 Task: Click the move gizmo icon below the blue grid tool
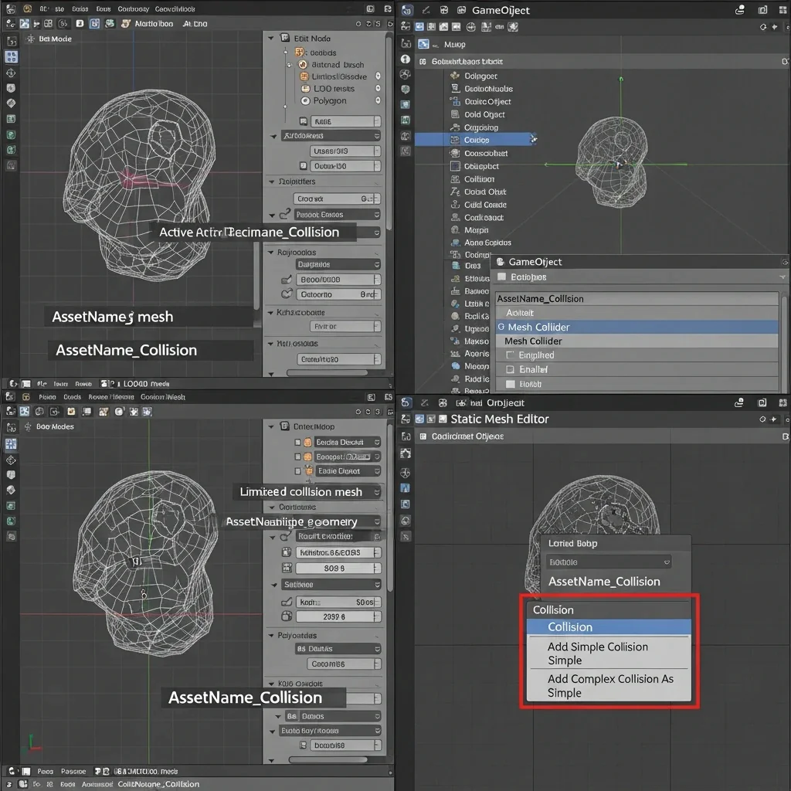(12, 73)
